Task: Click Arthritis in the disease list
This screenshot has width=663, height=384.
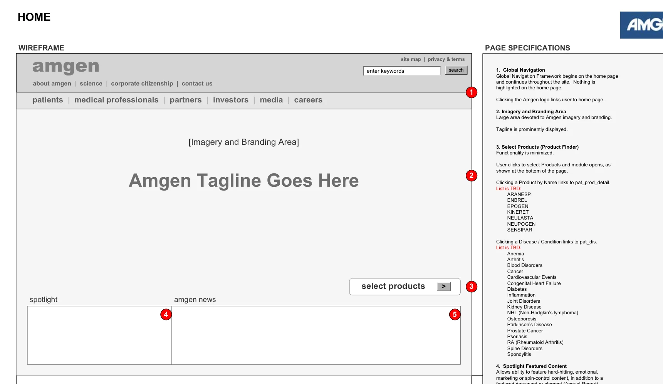Action: (515, 260)
